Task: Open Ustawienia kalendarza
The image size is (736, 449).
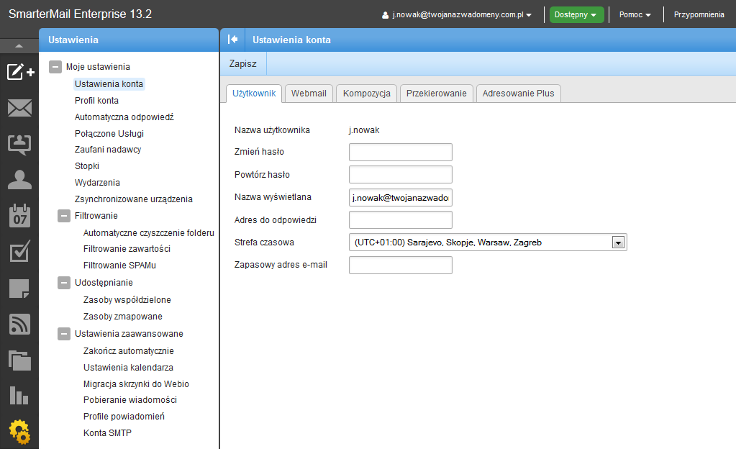Action: pos(128,367)
